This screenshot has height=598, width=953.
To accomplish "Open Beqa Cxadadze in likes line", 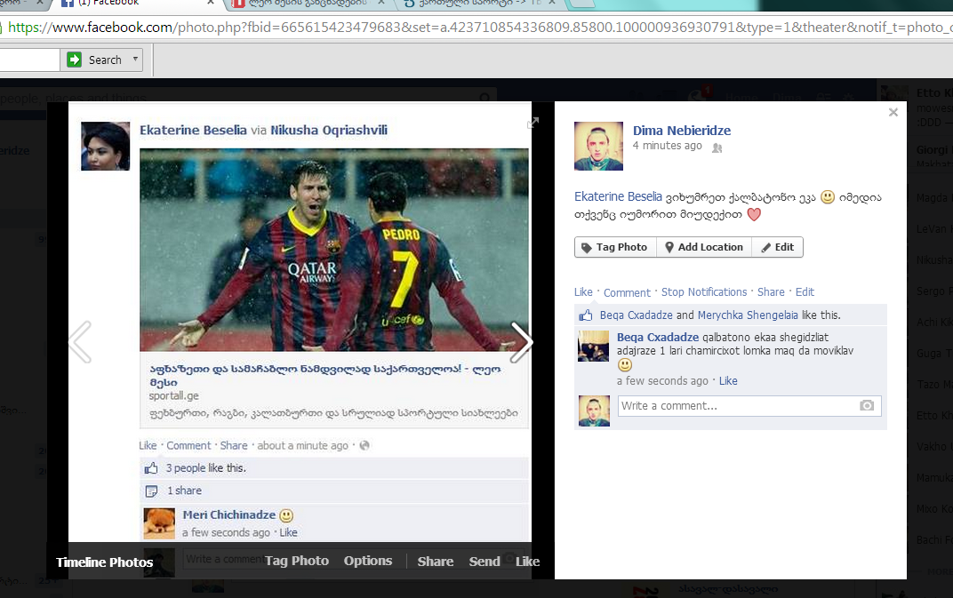I will pyautogui.click(x=636, y=315).
